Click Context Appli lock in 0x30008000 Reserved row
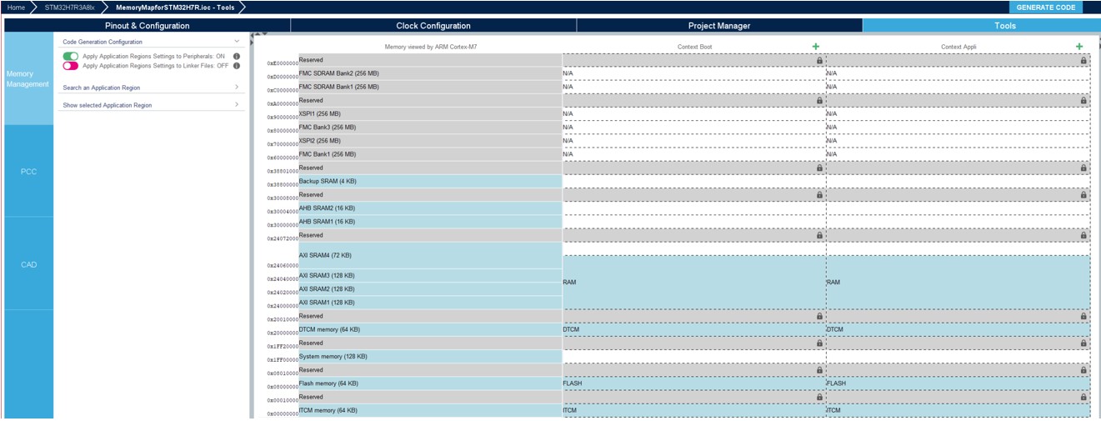The width and height of the screenshot is (1101, 421). point(1083,195)
